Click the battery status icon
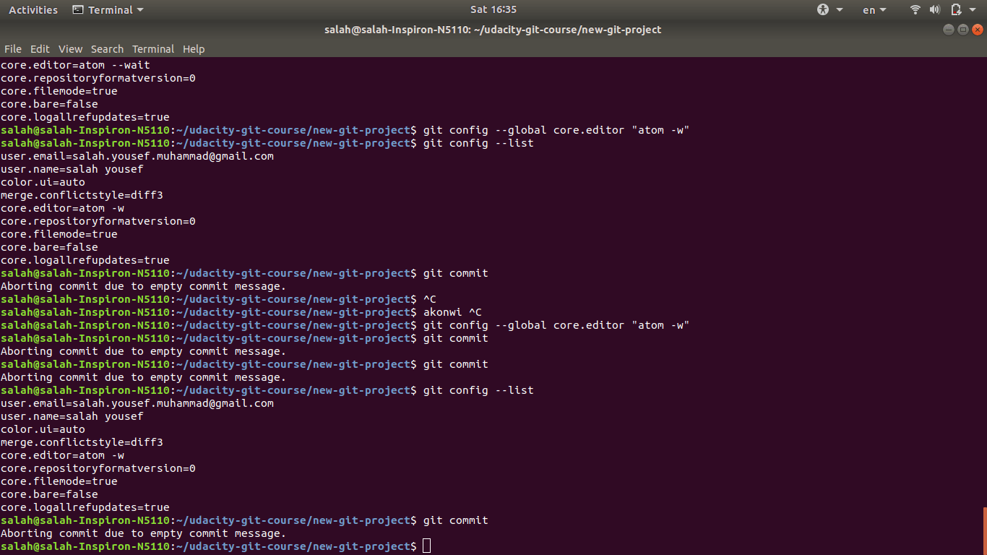Viewport: 987px width, 555px height. [956, 9]
